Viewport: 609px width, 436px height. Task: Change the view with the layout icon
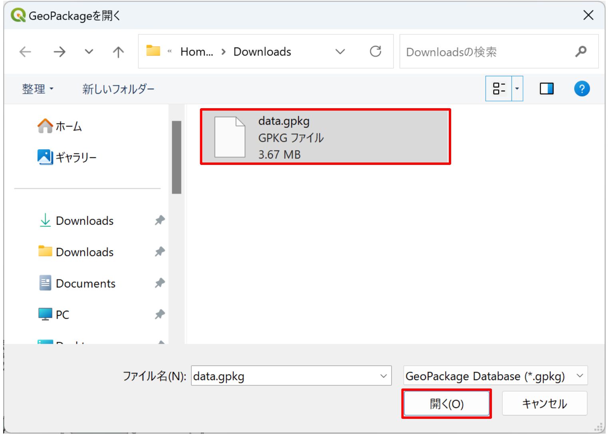499,89
